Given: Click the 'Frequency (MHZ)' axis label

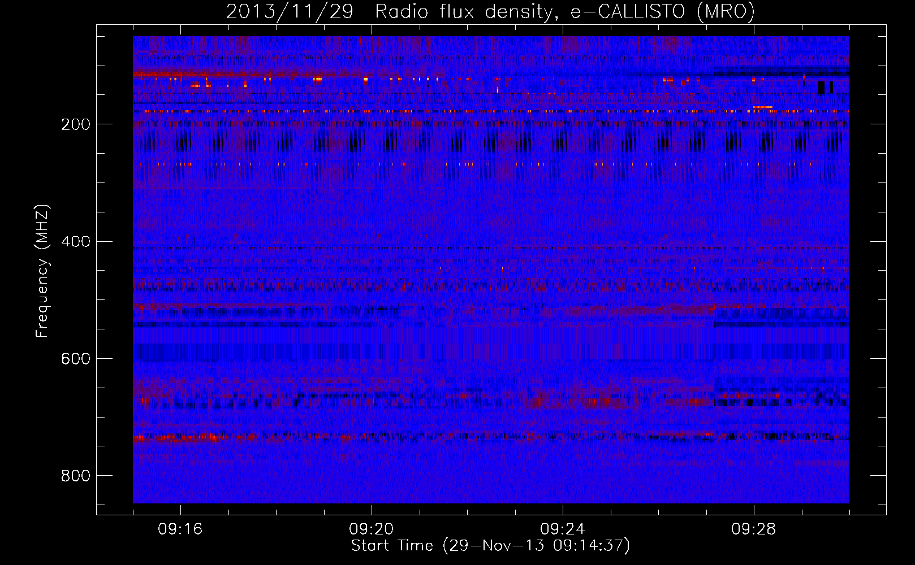Looking at the screenshot, I should 42,271.
